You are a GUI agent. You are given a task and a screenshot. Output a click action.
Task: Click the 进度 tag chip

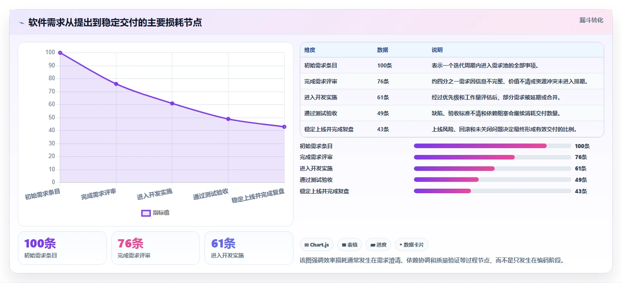pyautogui.click(x=378, y=245)
